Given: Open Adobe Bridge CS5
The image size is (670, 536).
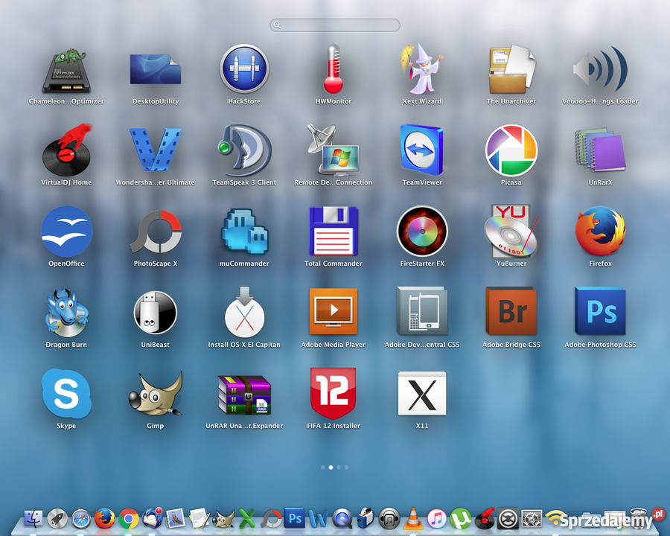Looking at the screenshot, I should coord(511,313).
